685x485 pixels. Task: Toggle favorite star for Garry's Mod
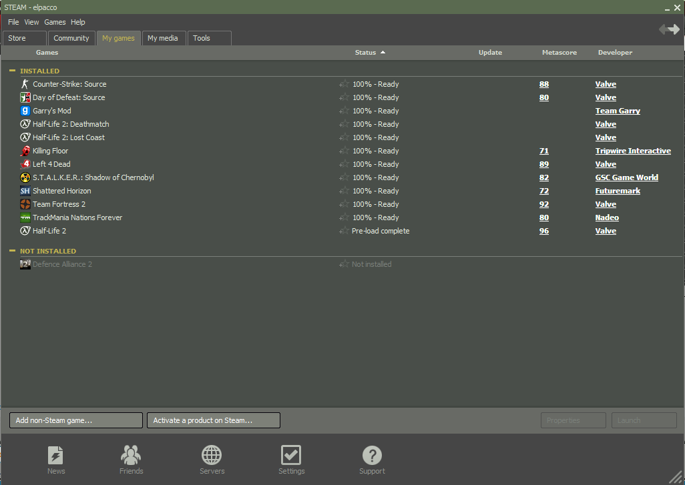point(345,111)
